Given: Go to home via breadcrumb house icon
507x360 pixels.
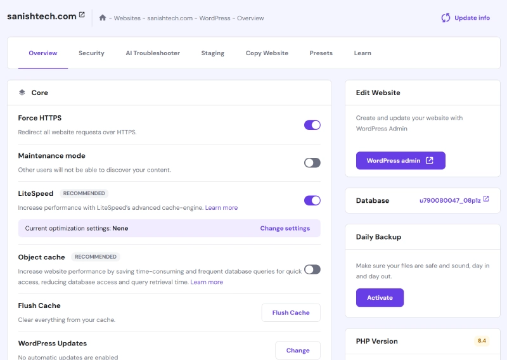Looking at the screenshot, I should [x=103, y=18].
